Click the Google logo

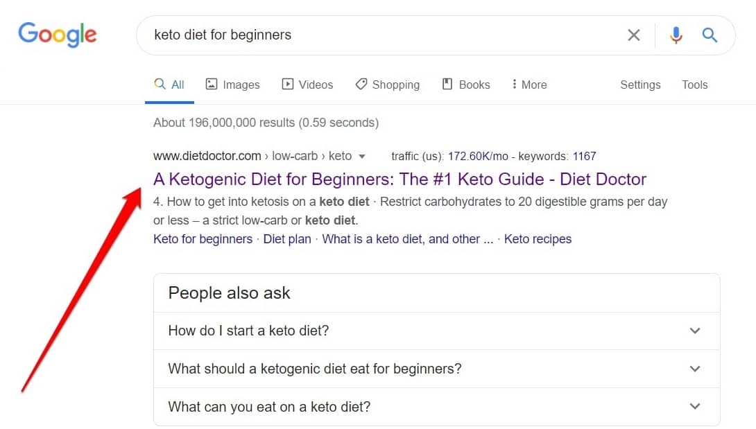click(58, 35)
